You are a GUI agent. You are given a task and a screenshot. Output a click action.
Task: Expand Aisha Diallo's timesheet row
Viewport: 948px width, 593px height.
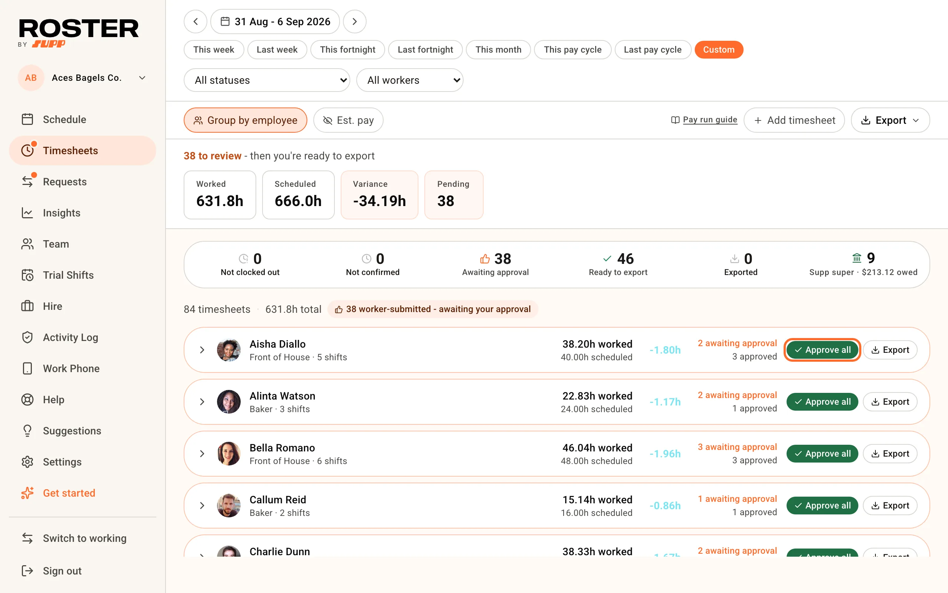[202, 350]
